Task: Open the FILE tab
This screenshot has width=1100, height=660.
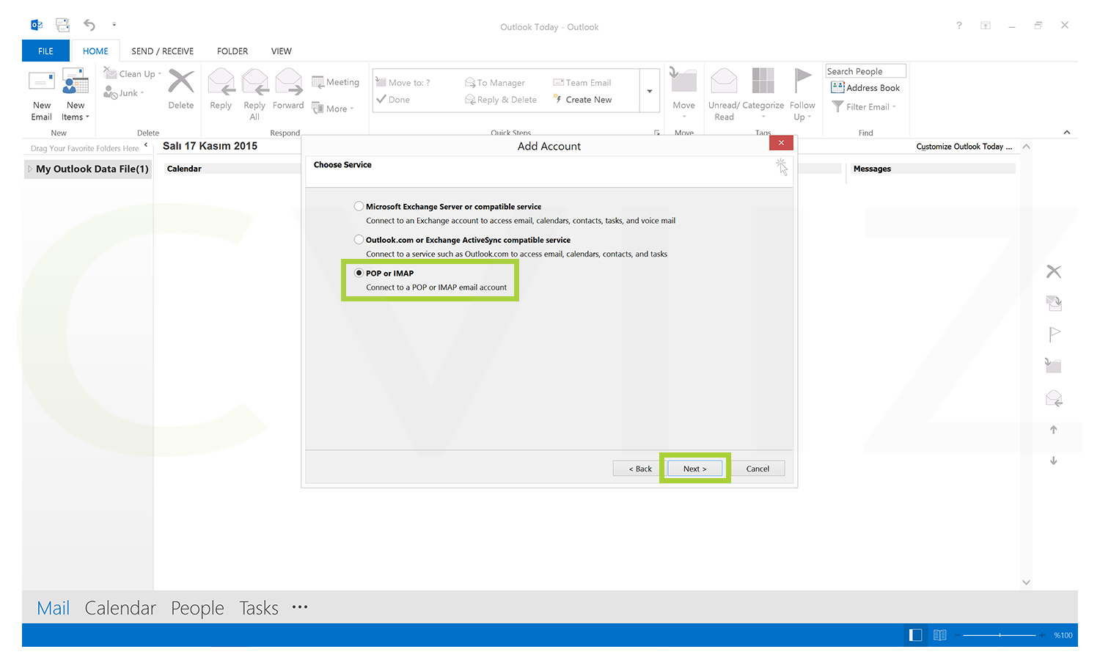Action: 45,51
